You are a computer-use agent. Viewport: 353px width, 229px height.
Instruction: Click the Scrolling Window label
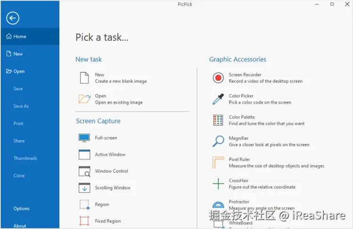click(112, 188)
